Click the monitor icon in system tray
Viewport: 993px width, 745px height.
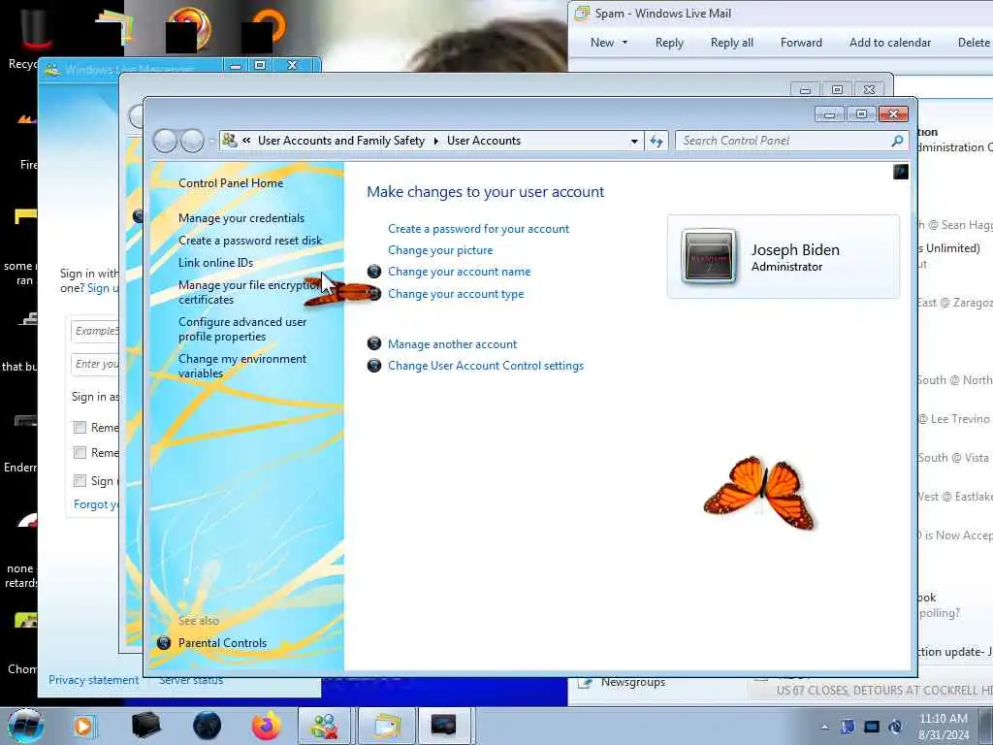[872, 727]
